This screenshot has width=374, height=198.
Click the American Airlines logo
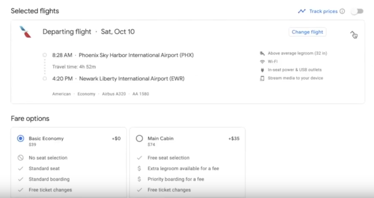pos(26,32)
